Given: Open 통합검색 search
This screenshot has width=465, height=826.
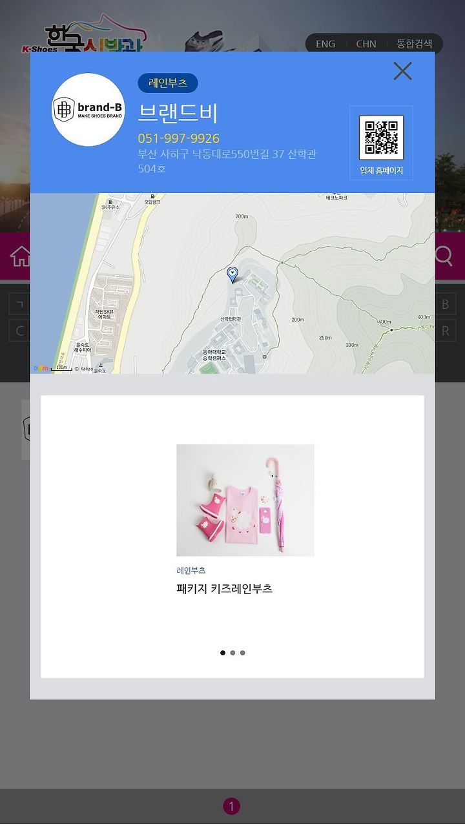Looking at the screenshot, I should click(x=415, y=44).
